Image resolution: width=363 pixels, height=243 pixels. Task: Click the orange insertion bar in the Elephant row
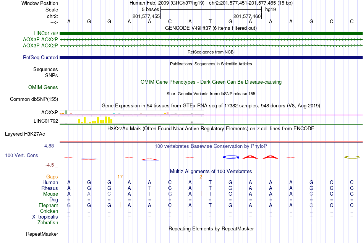click(120, 205)
